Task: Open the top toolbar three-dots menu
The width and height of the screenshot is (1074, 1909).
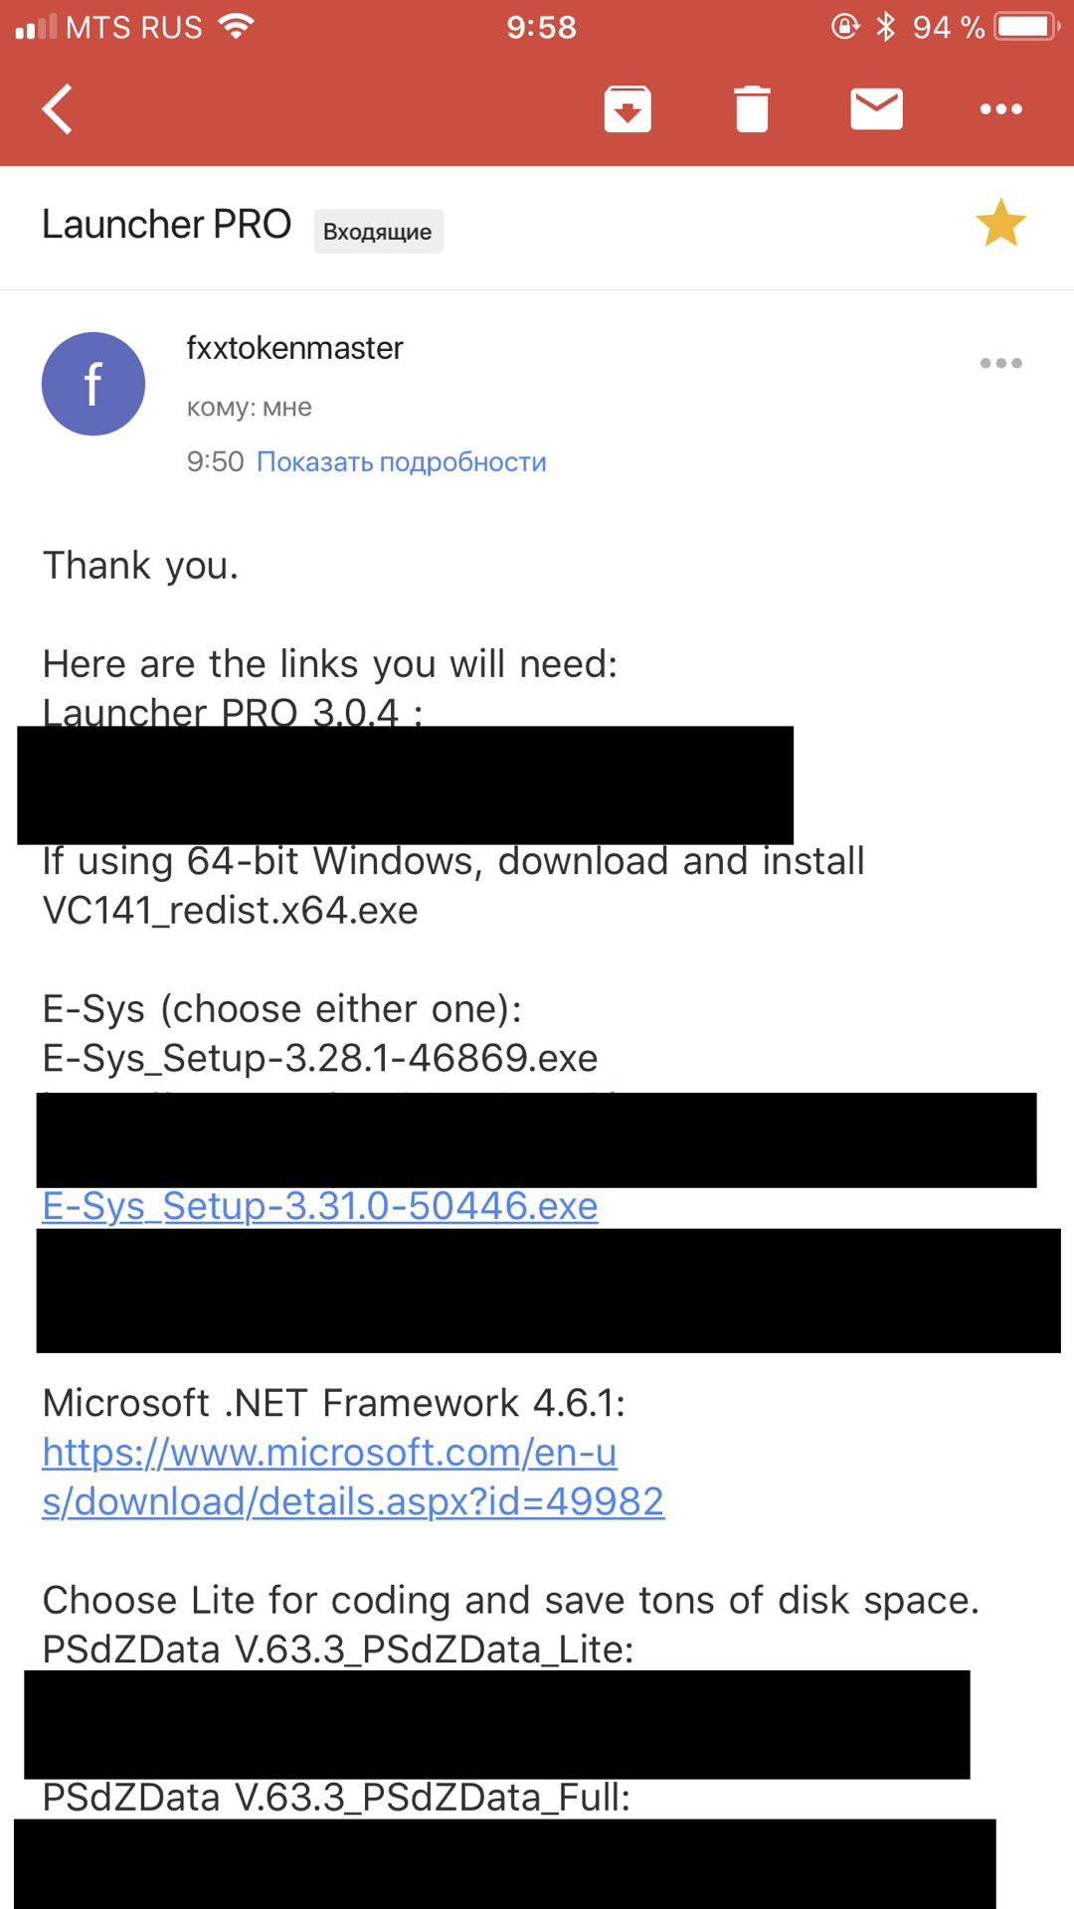Action: (x=1000, y=109)
